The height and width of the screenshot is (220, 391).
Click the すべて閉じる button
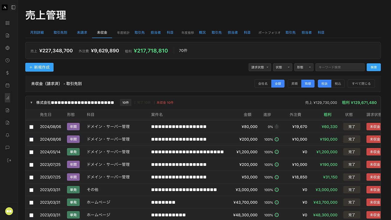coord(361,84)
